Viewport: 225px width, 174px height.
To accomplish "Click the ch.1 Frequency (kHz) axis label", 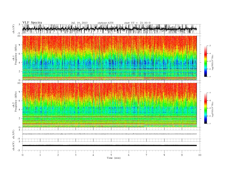I will point(15,55).
